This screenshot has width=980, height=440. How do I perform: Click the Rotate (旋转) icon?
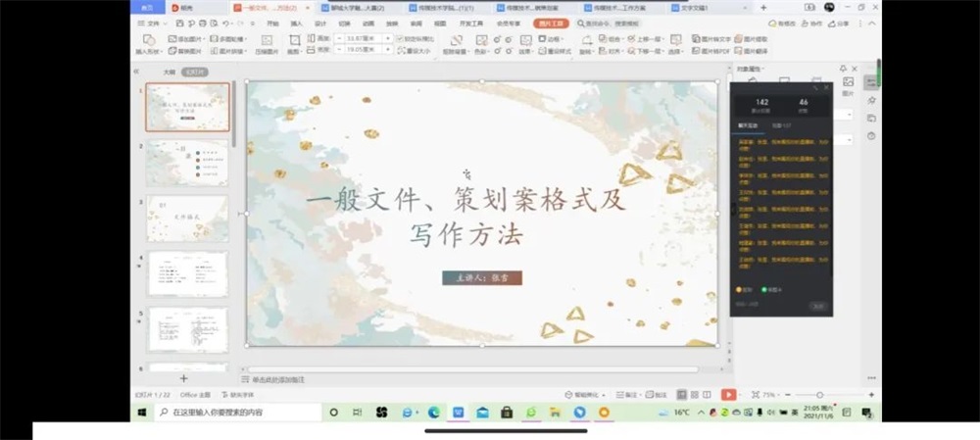click(586, 42)
